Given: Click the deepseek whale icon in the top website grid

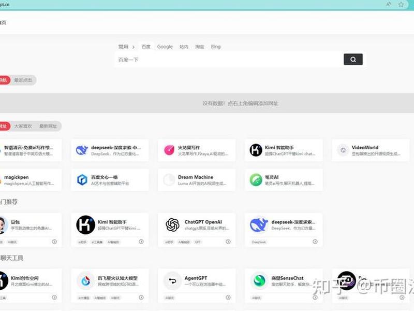Looking at the screenshot, I should tap(82, 150).
